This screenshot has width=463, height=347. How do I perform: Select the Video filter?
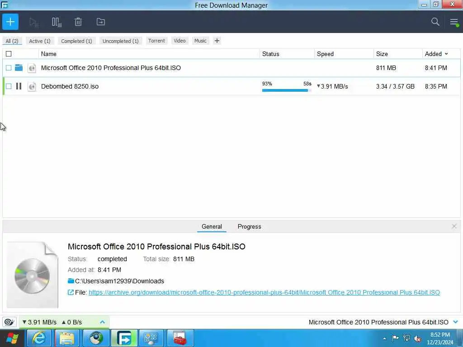[180, 41]
